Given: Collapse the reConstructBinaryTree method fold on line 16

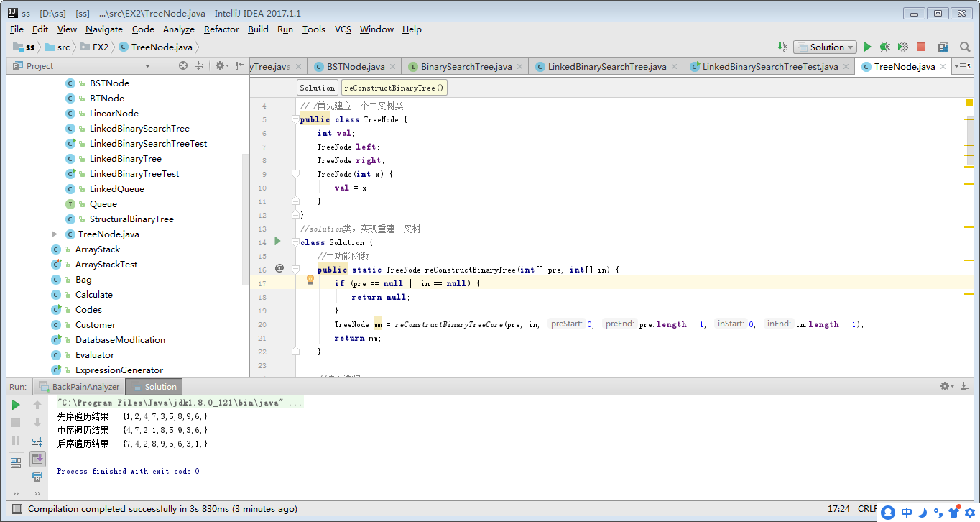Looking at the screenshot, I should 295,270.
